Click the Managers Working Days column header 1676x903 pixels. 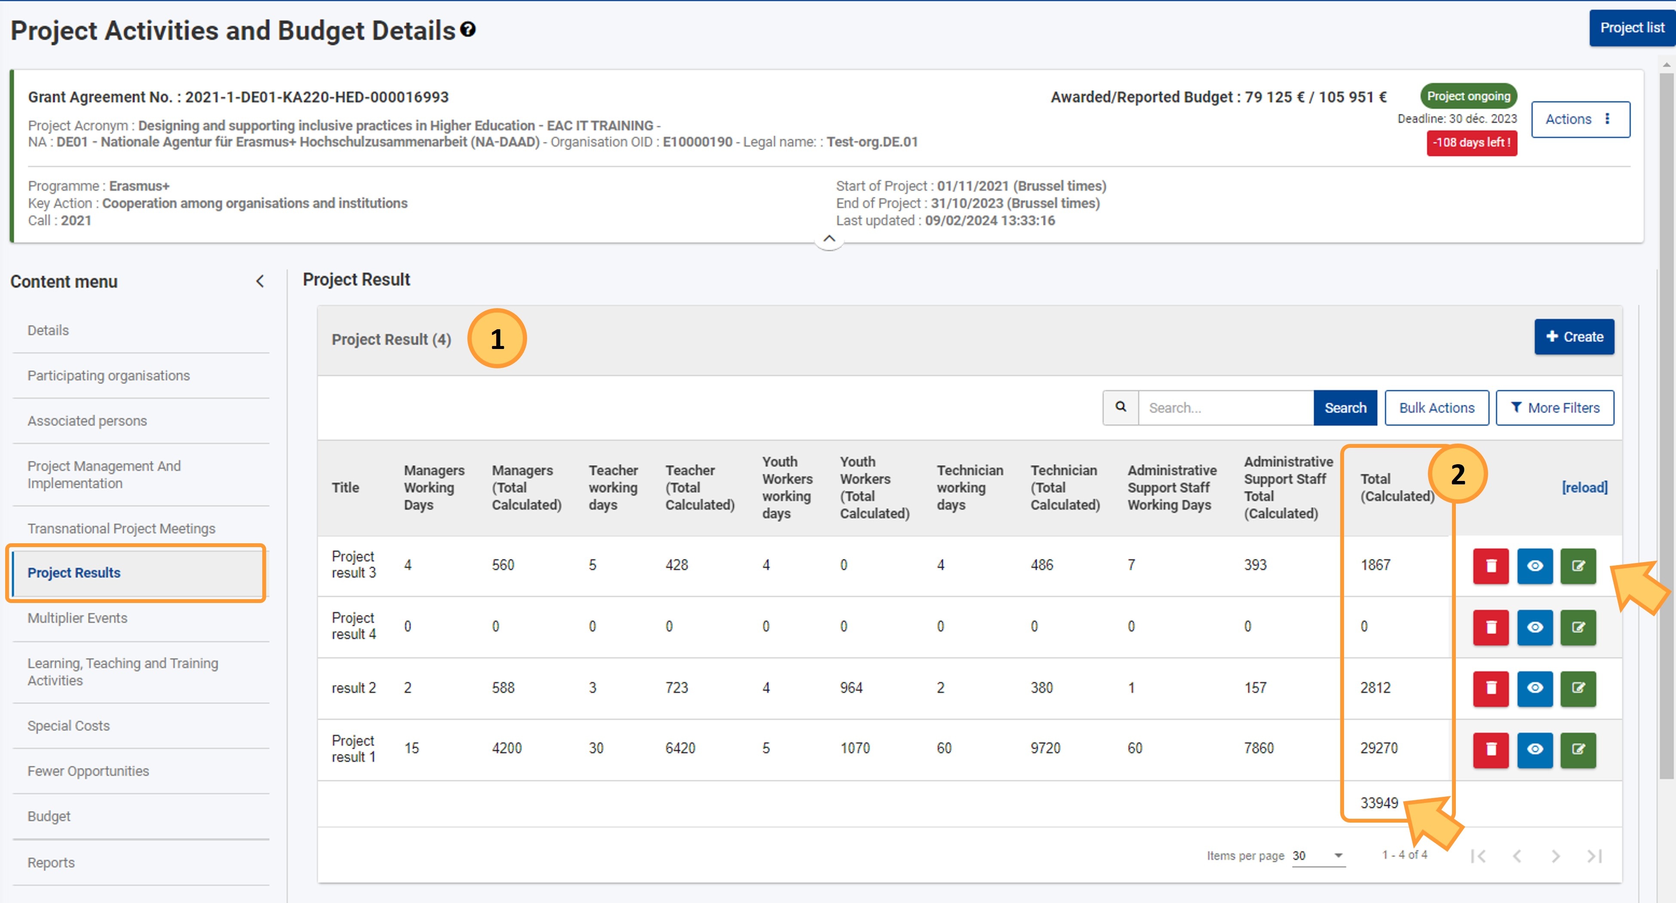(x=434, y=487)
